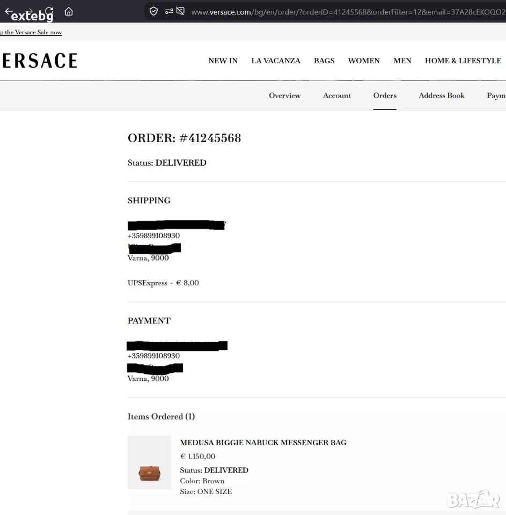Open the Payment tab at the right edge
Viewport: 506px width, 515px height.
pos(496,95)
